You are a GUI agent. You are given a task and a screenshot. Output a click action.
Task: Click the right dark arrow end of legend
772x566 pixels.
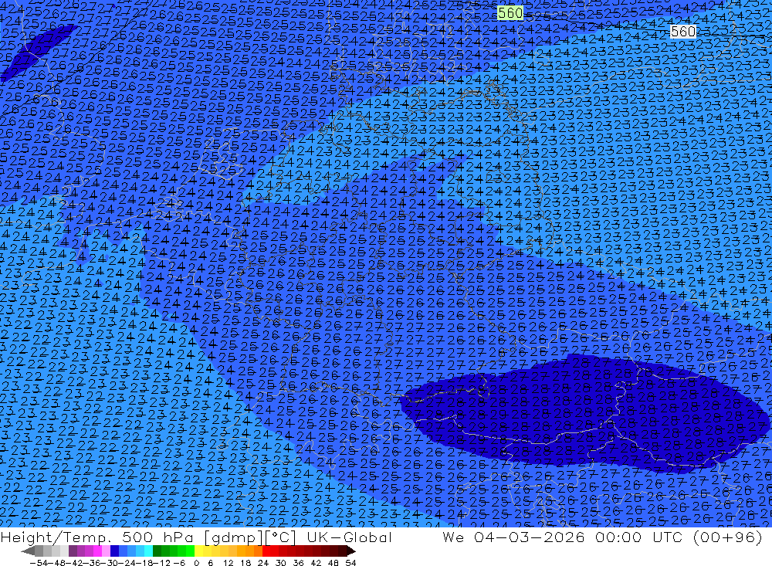351,551
